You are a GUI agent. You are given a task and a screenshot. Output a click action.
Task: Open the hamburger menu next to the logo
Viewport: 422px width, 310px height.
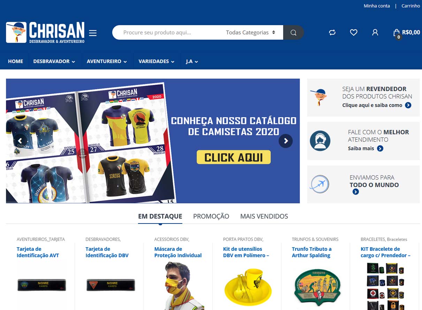[93, 33]
